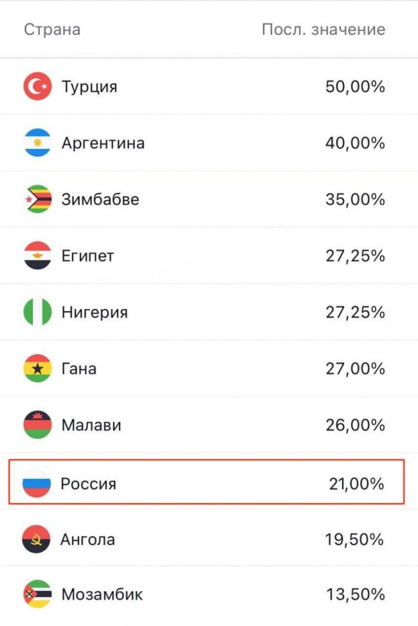
Task: Select the Зимбабве country name
Action: 100,199
